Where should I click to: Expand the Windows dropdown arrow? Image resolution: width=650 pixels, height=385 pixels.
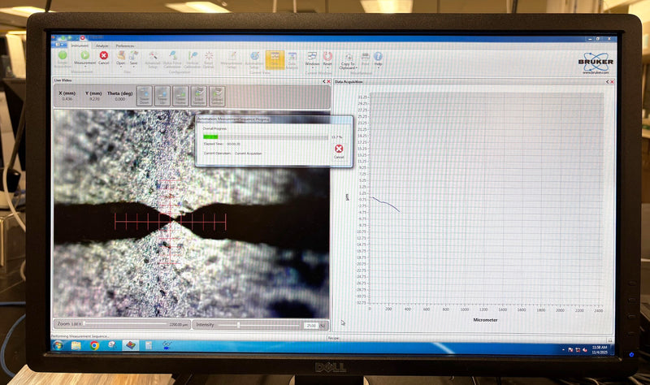(312, 67)
